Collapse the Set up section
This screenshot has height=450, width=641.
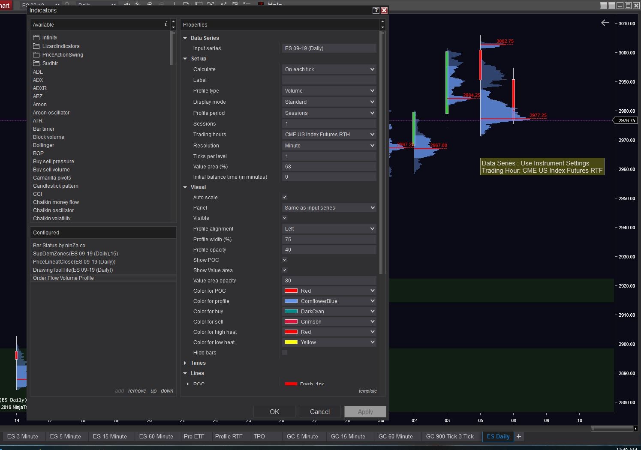coord(185,59)
